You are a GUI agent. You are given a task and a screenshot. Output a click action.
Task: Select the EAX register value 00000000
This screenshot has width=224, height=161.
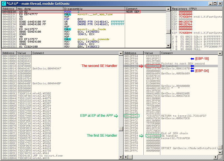click(x=185, y=12)
